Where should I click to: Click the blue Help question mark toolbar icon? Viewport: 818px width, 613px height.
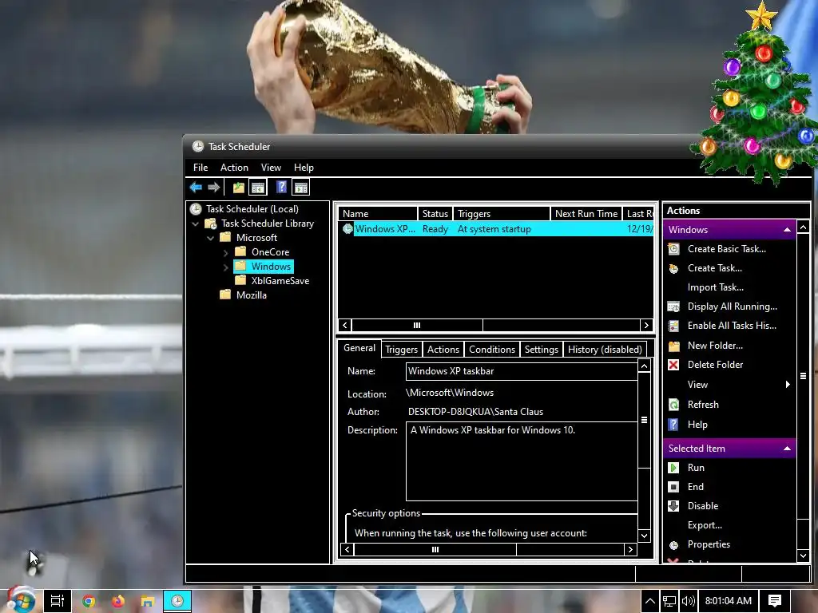tap(281, 187)
